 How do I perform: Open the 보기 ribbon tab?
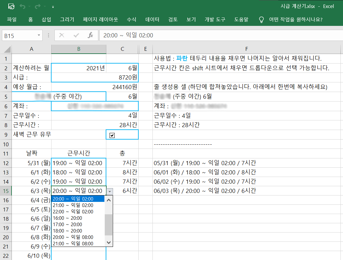[191, 19]
